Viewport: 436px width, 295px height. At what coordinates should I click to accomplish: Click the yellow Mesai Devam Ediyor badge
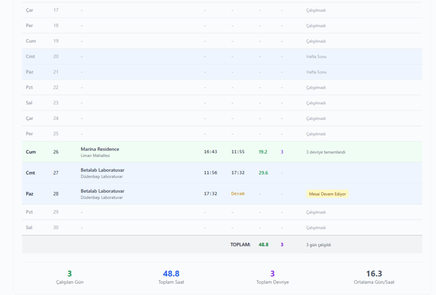click(327, 194)
